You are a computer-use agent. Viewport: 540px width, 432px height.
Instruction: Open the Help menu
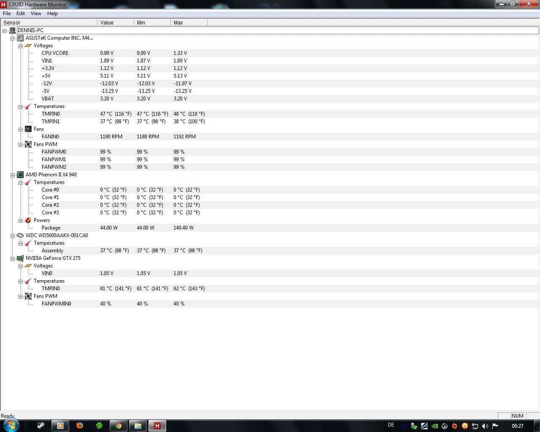coord(52,13)
